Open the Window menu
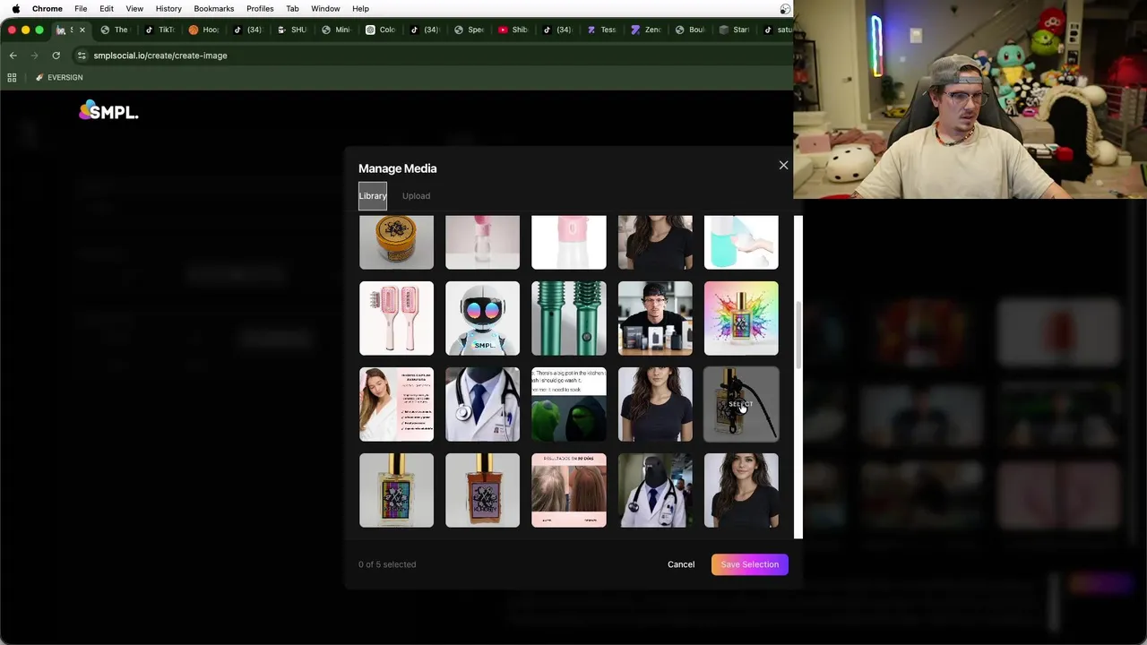This screenshot has width=1147, height=645. point(325,9)
